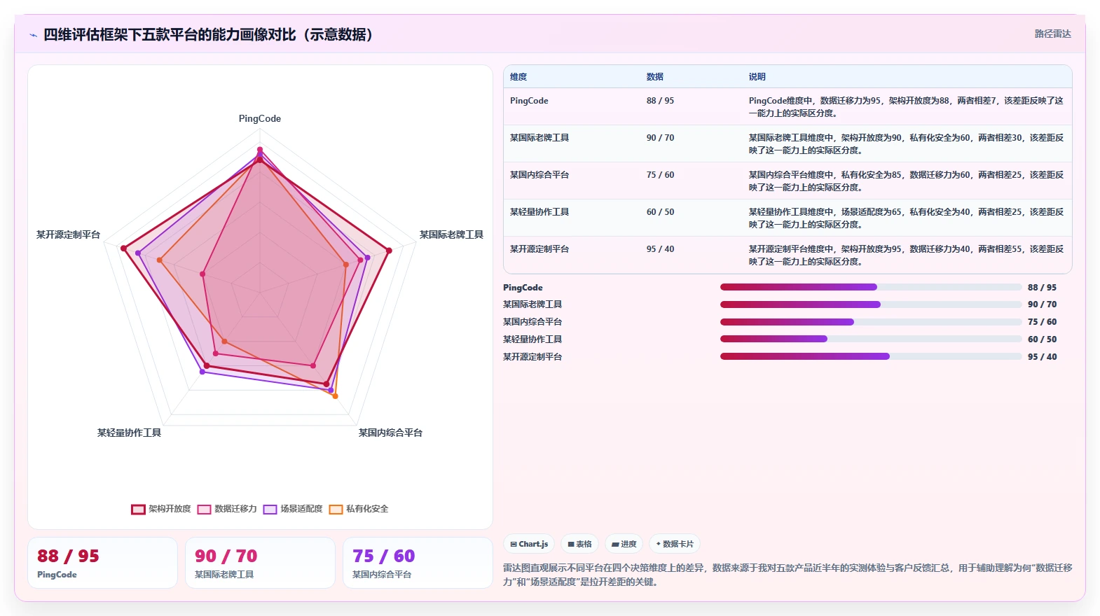
Task: Click the 数据卡片 tag chip
Action: (675, 544)
